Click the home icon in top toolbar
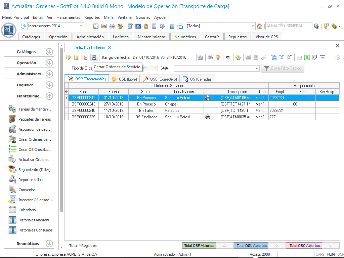 coord(260,26)
